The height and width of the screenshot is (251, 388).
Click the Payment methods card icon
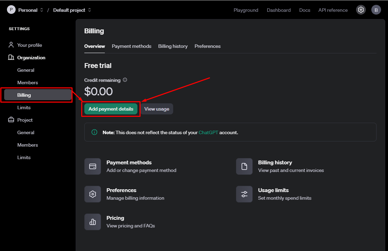93,166
